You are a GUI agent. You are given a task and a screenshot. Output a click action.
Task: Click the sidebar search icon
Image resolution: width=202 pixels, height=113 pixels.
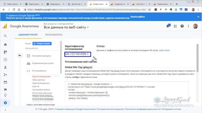coord(5,36)
